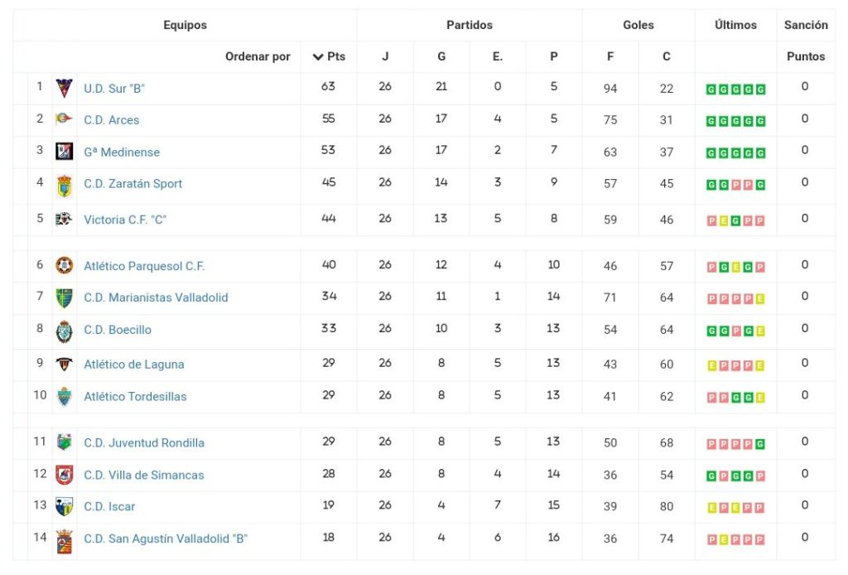Open Victoria C.F. "C" team link
Screen dimensions: 848x575
[x=125, y=220]
